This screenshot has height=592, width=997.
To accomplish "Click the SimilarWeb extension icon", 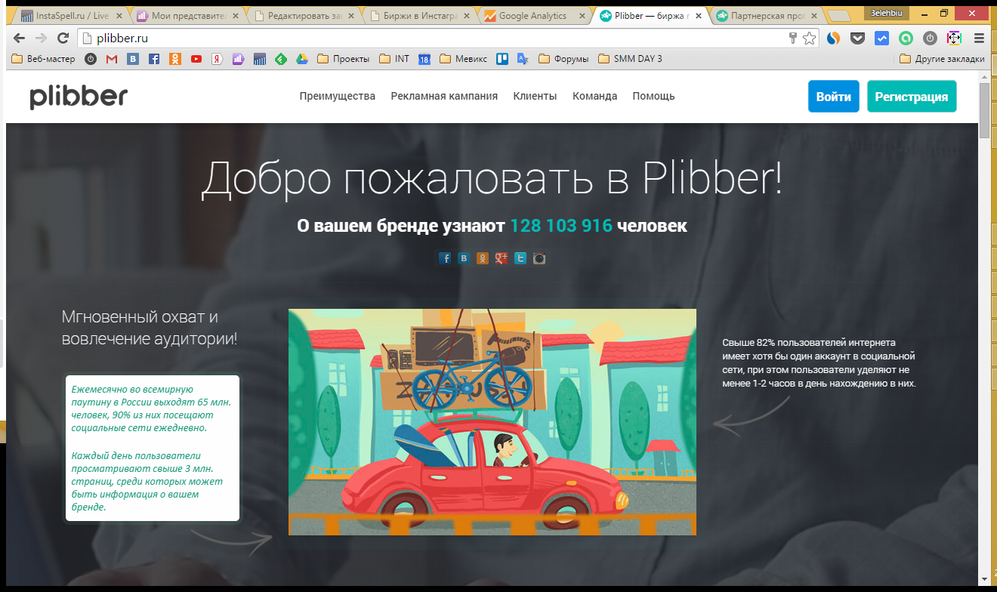I will click(833, 38).
